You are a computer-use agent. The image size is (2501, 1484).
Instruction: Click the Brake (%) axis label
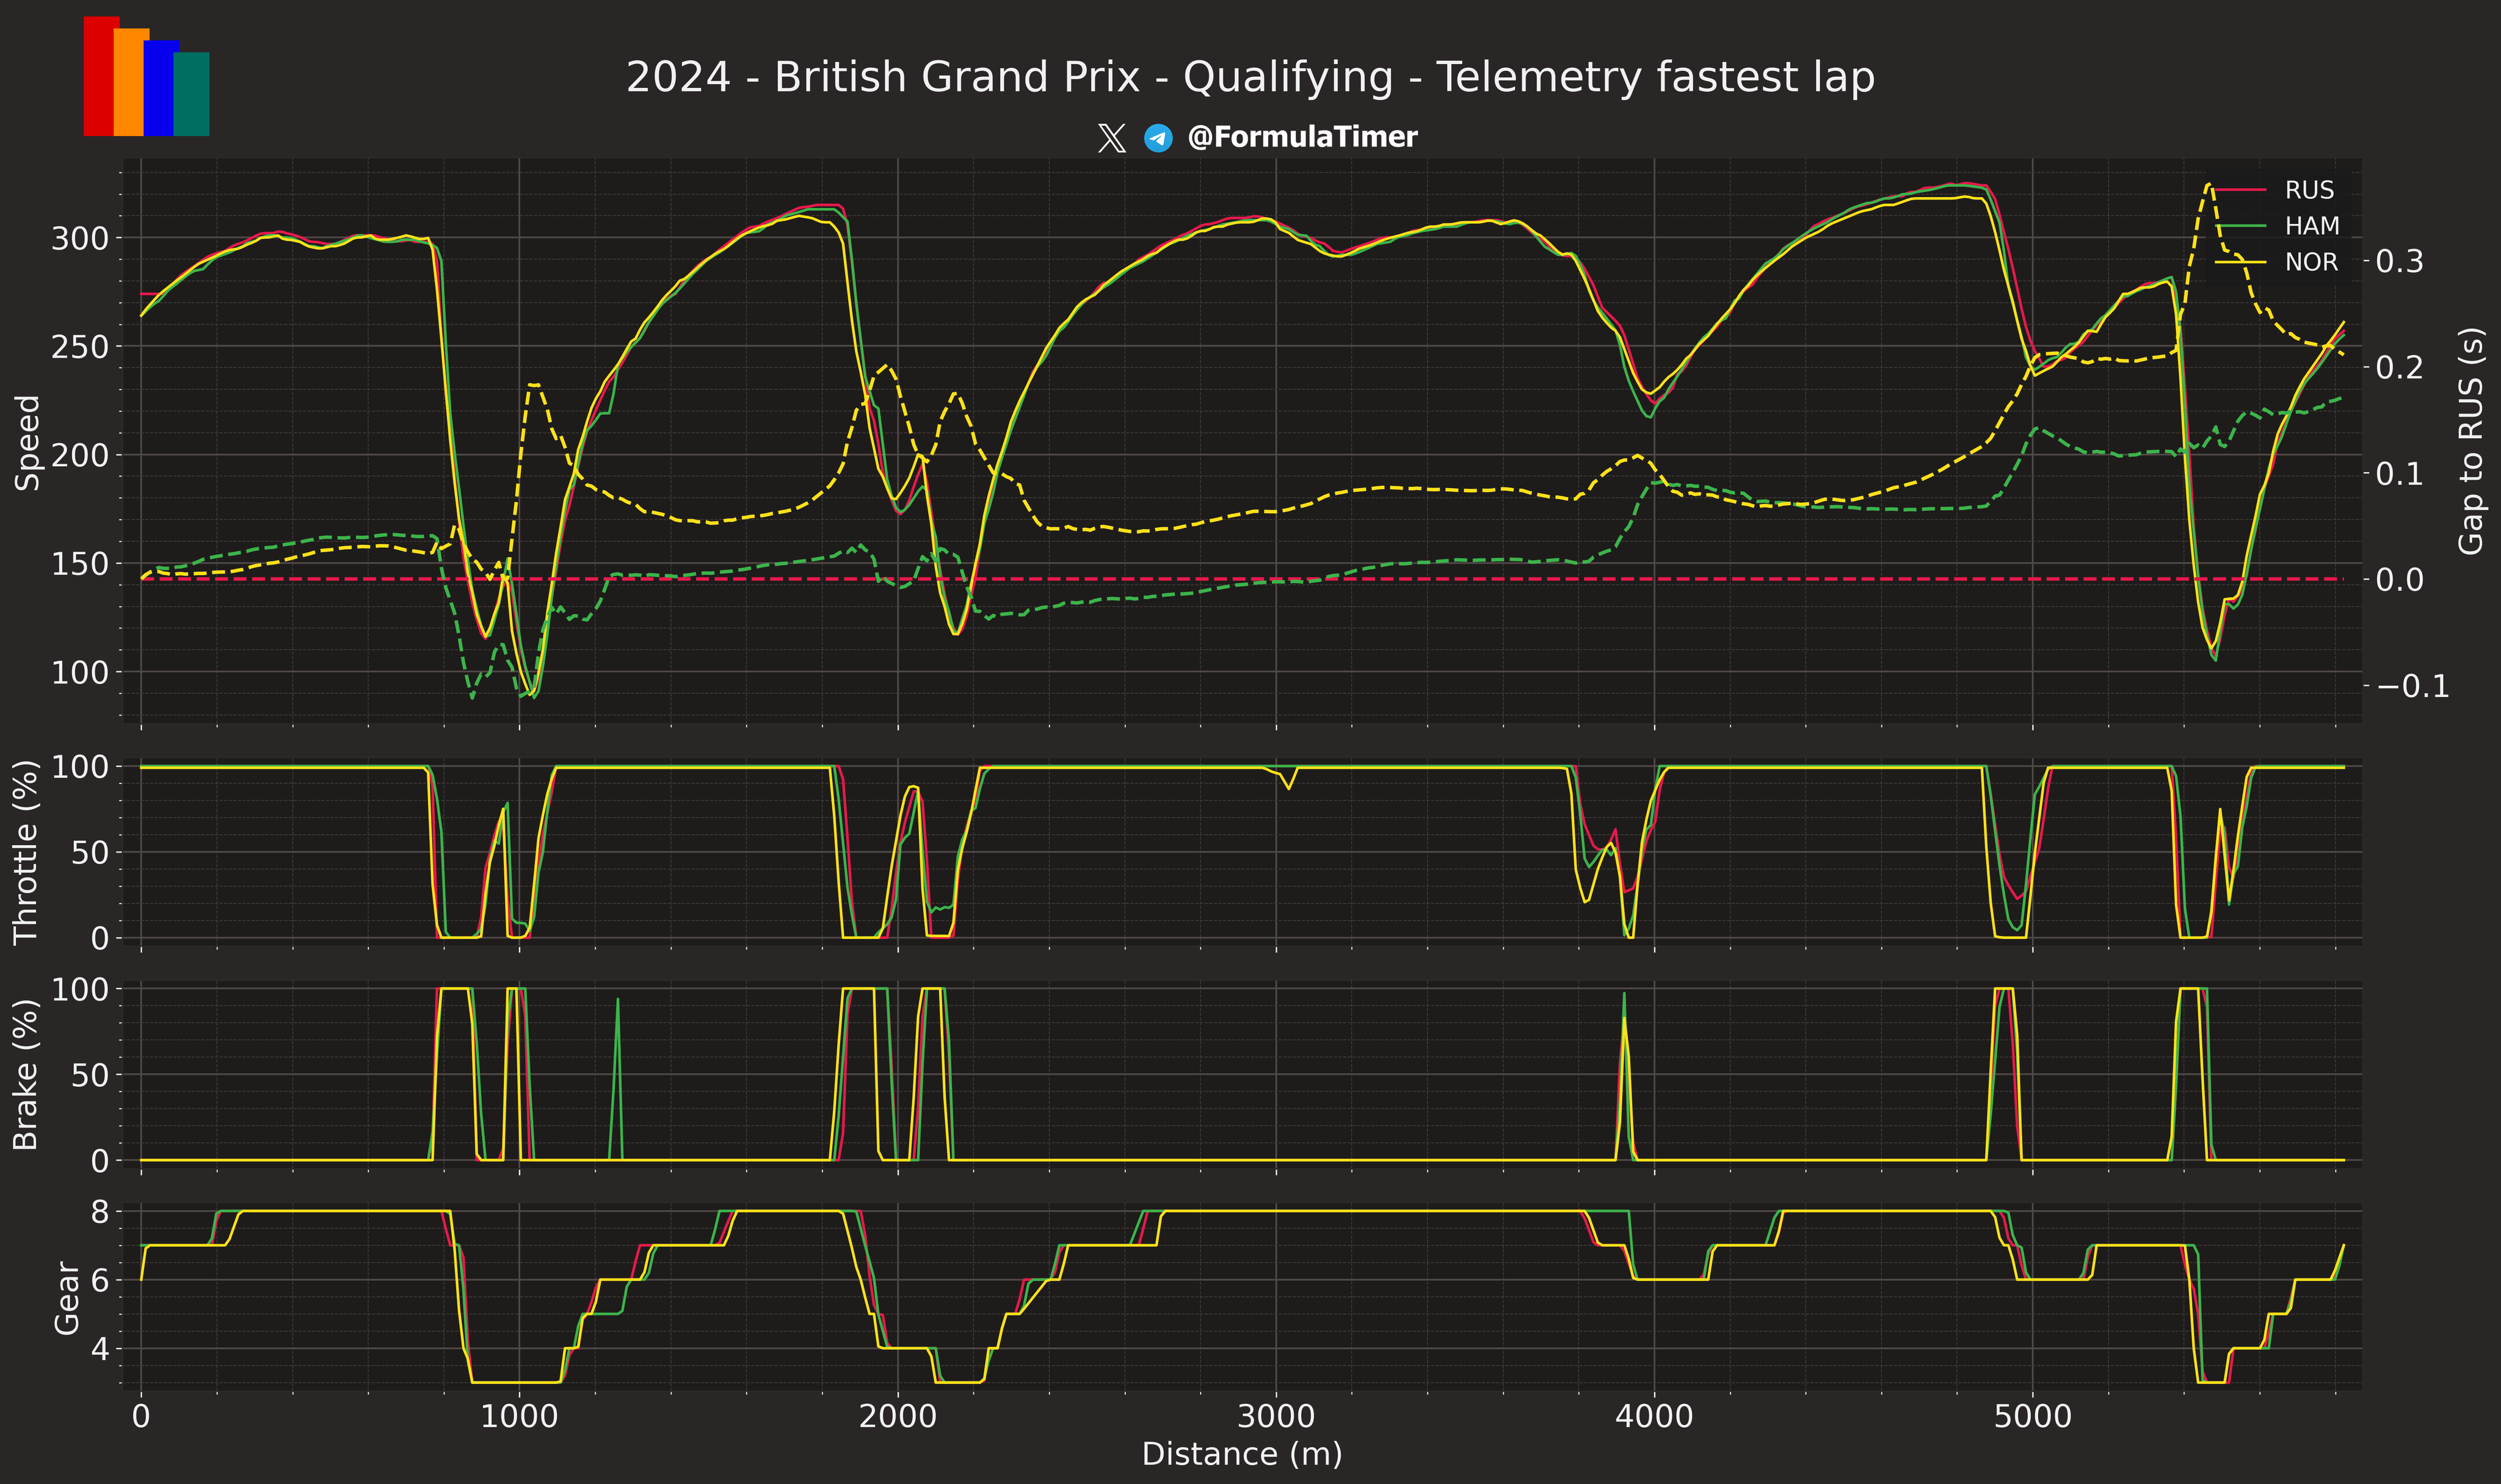pos(26,1075)
